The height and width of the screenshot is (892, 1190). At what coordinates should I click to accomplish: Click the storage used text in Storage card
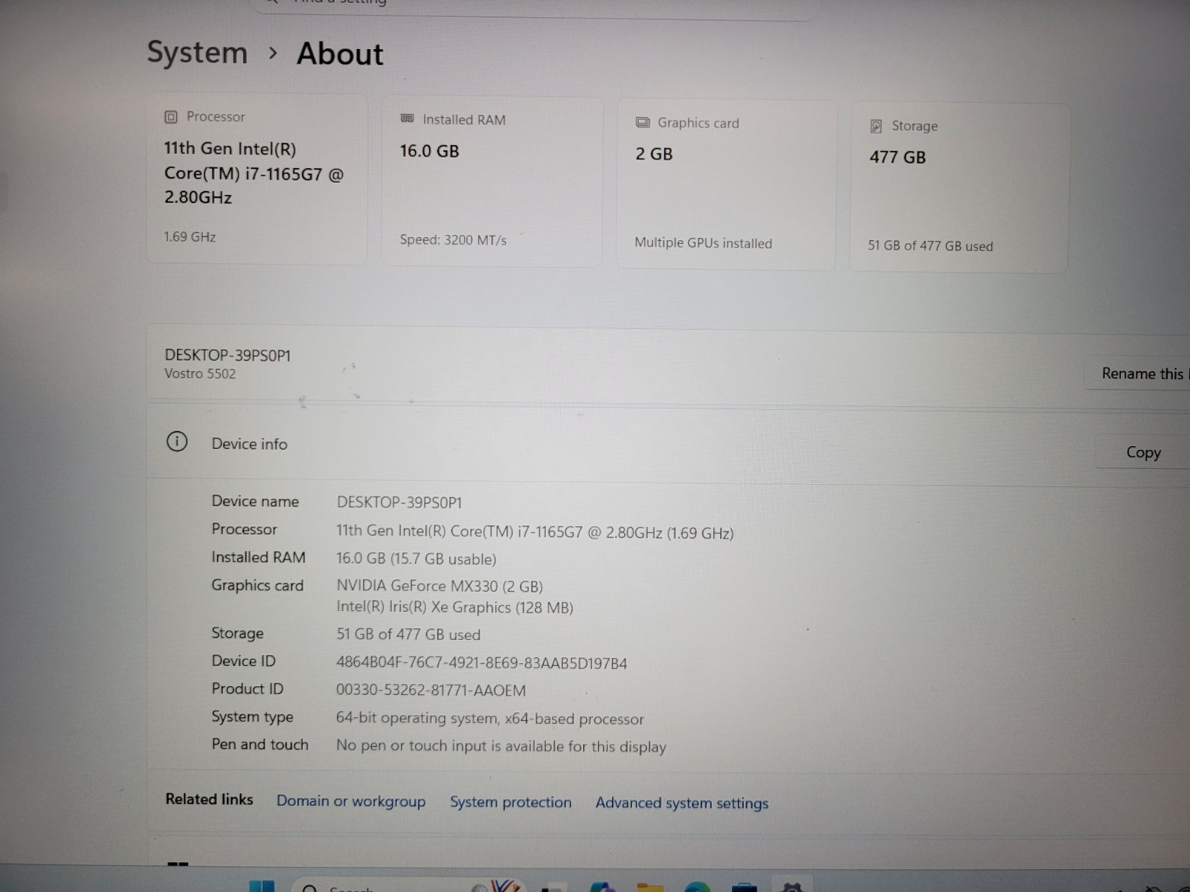(930, 246)
